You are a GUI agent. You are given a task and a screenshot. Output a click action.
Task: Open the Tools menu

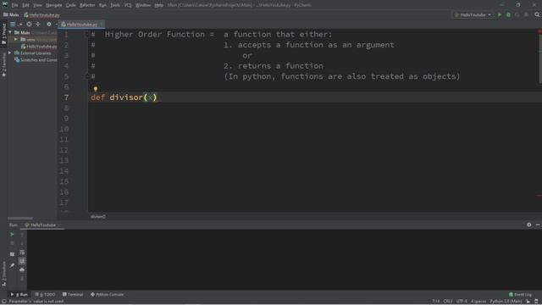click(x=115, y=5)
